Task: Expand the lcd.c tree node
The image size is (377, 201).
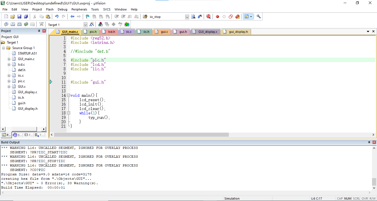Action: 9,65
